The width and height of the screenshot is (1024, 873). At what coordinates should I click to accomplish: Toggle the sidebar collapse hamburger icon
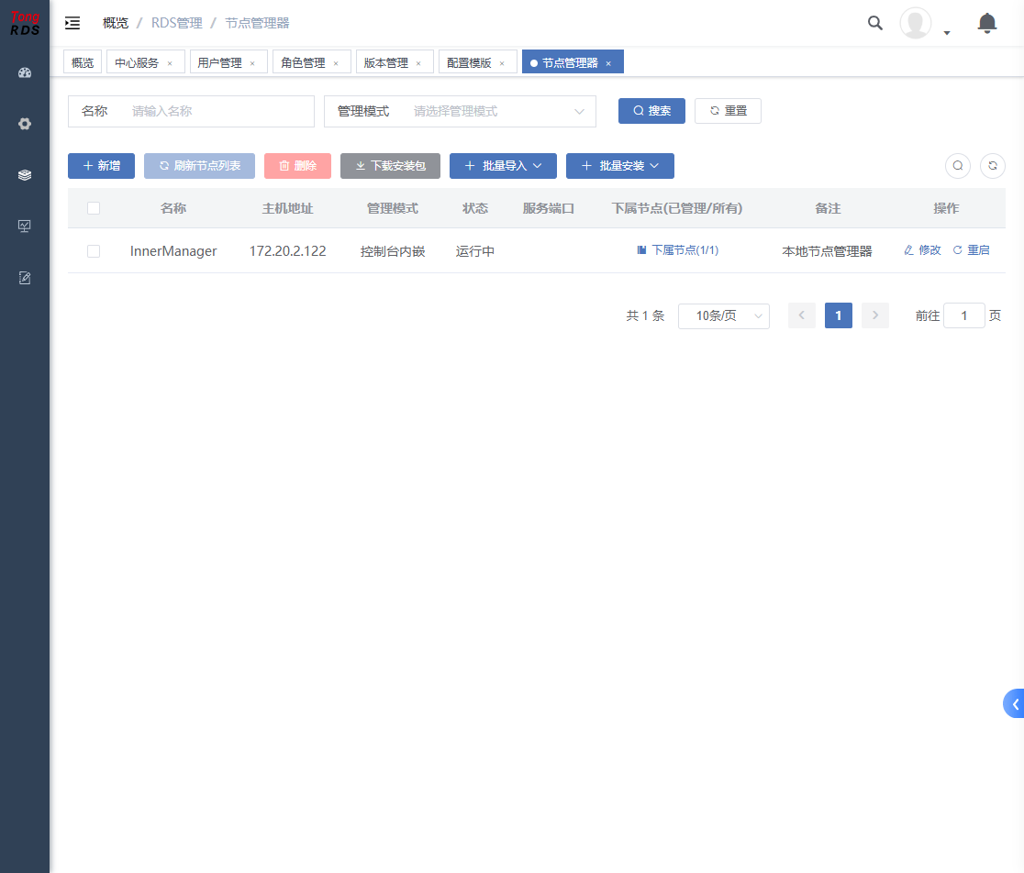[x=72, y=24]
